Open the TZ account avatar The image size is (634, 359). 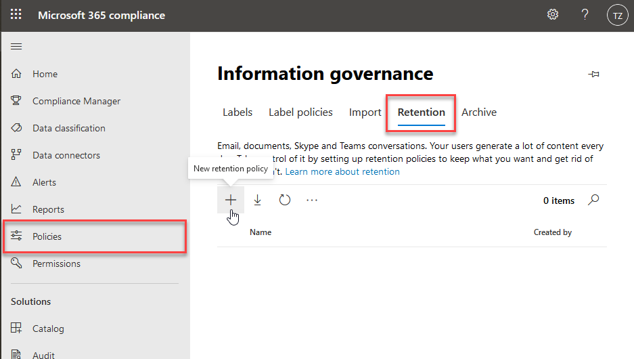(x=617, y=15)
